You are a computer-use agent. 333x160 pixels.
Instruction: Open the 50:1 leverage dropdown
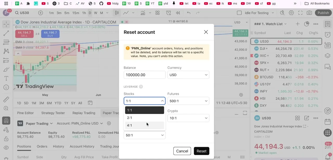(x=144, y=135)
